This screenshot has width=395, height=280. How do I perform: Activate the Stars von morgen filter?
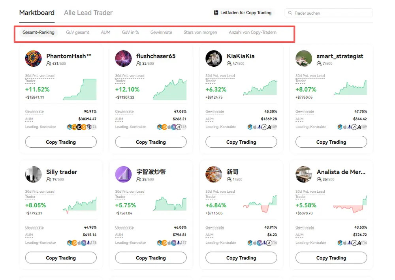(x=200, y=33)
